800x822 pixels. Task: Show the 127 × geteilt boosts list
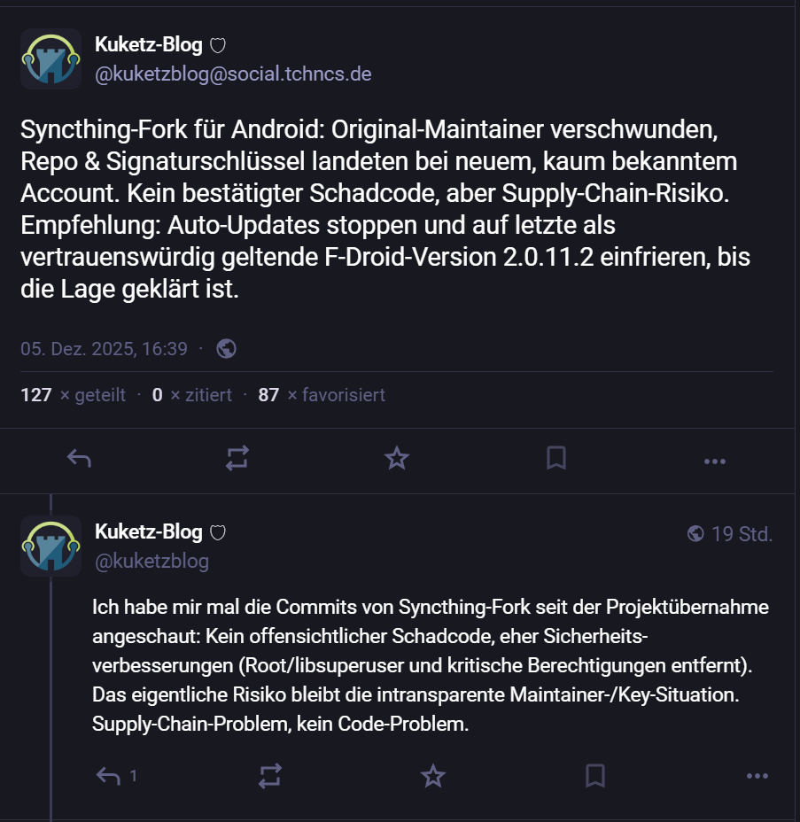[73, 395]
